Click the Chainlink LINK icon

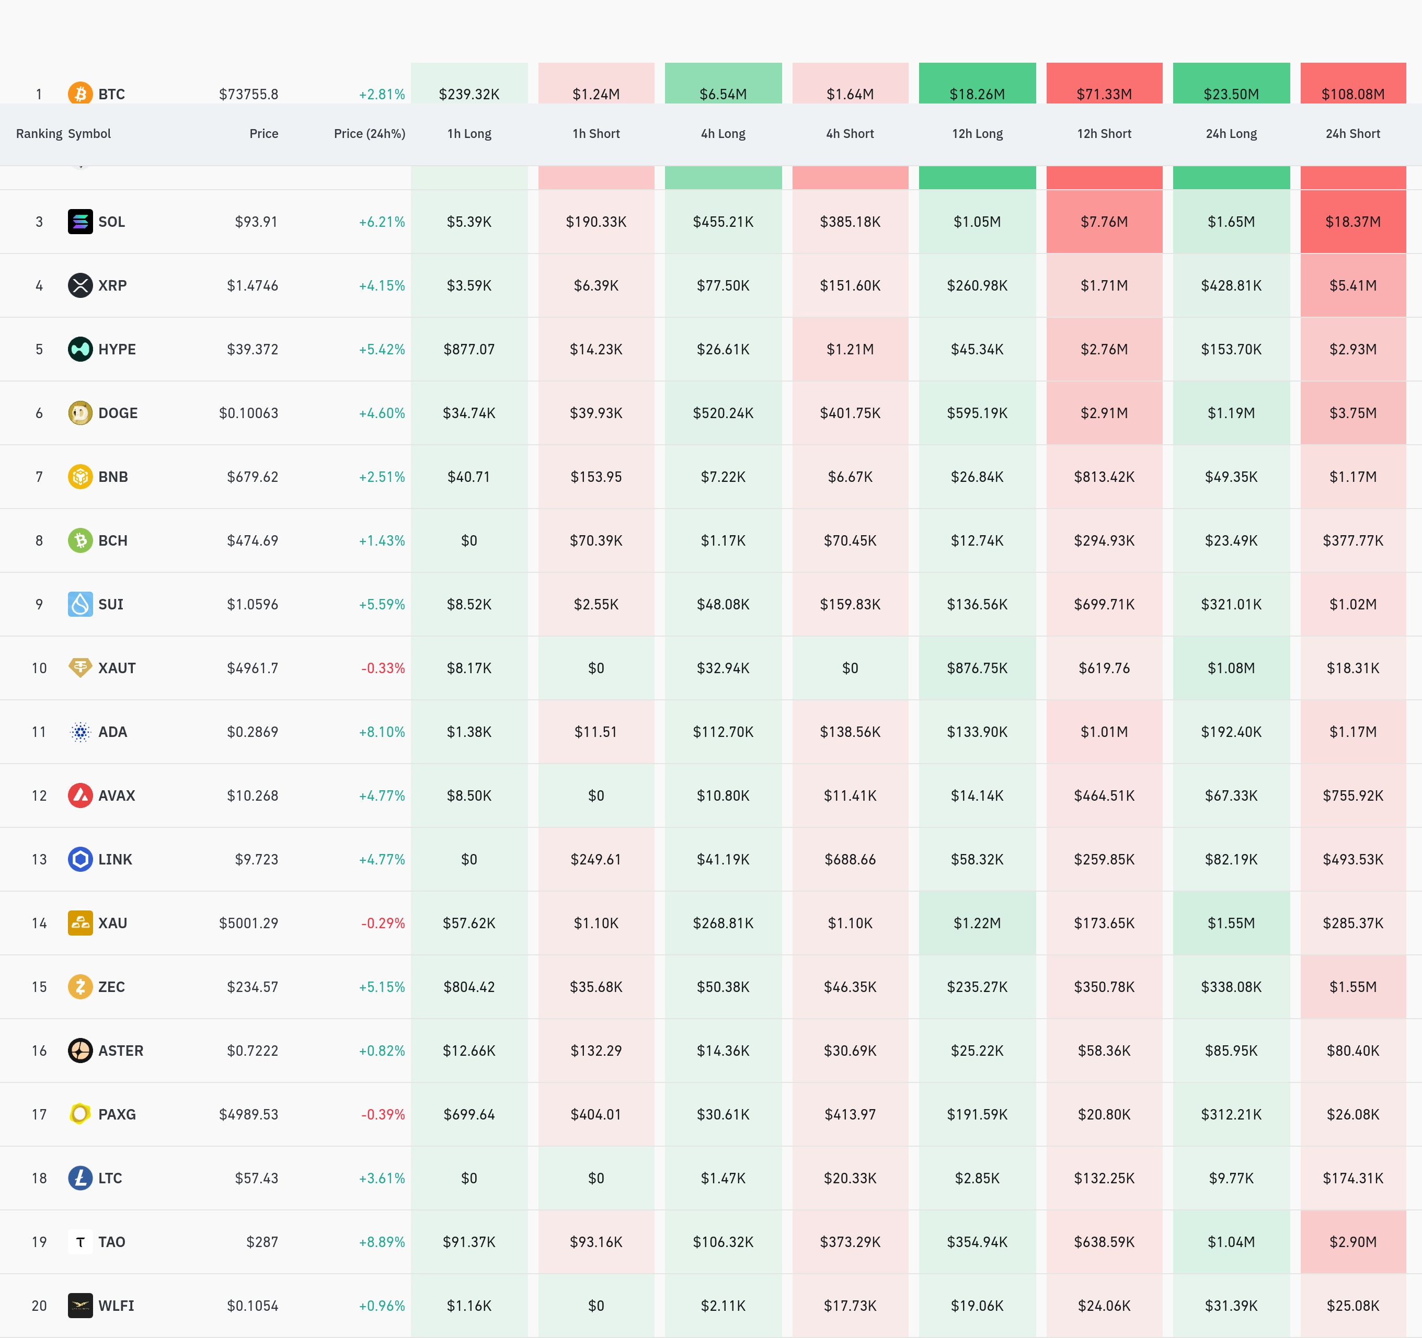80,859
